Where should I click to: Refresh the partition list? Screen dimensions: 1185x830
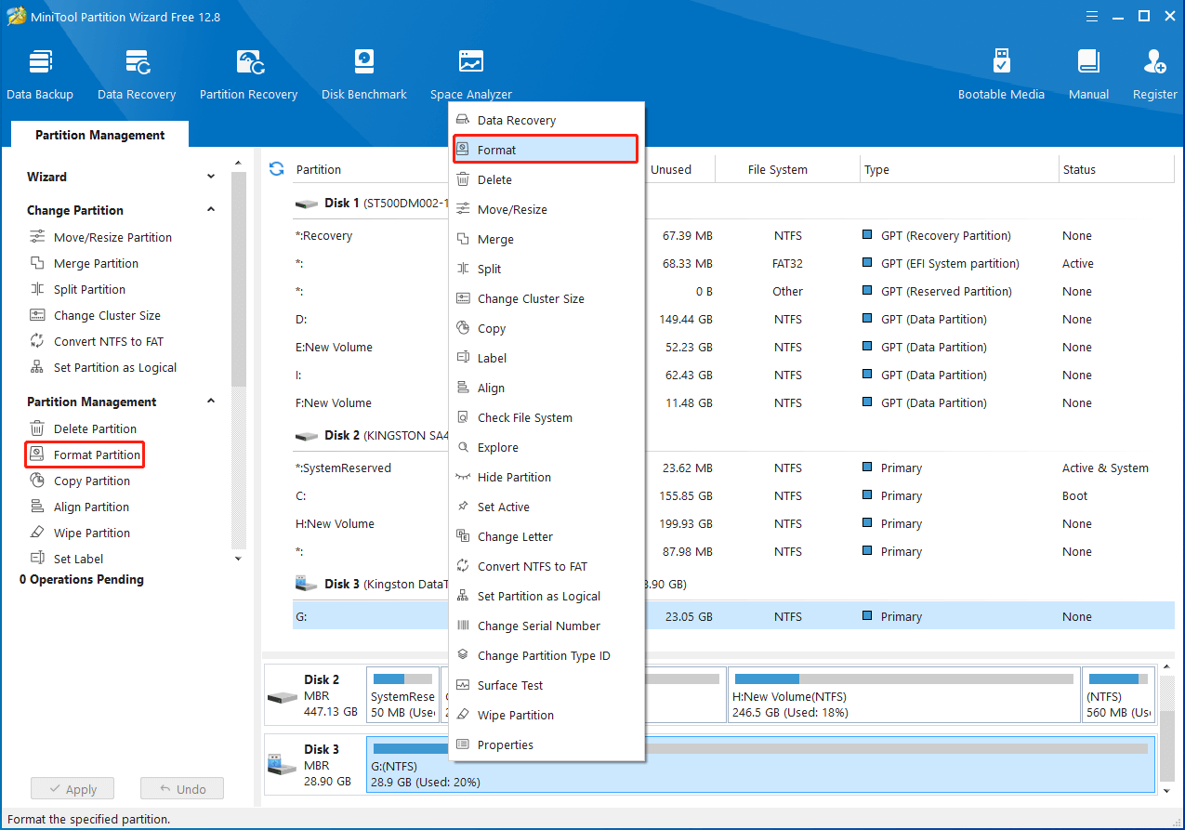point(276,168)
